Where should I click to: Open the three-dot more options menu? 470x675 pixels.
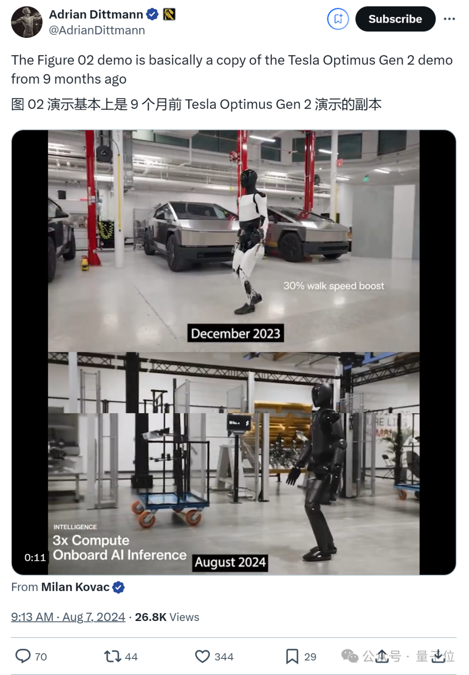point(449,19)
